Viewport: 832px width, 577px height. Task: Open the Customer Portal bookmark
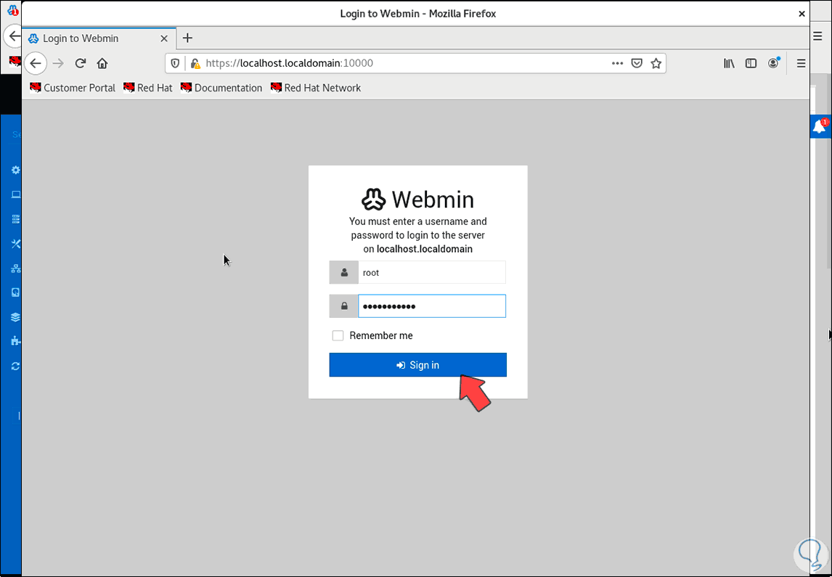(x=73, y=88)
